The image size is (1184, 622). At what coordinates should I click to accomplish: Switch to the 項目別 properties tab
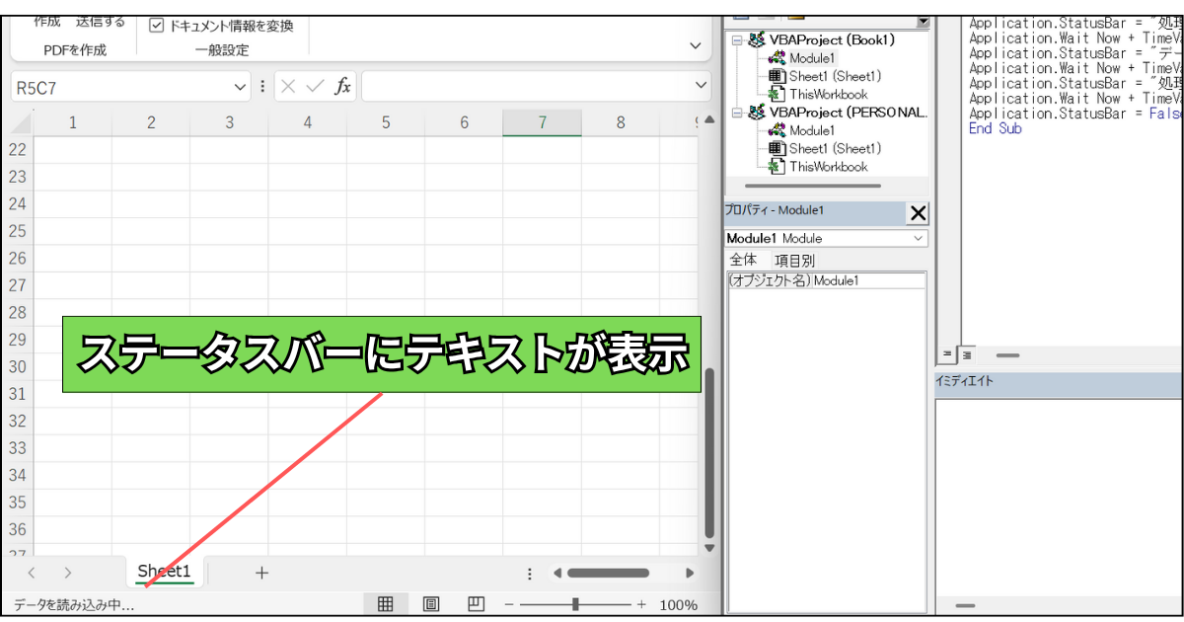(794, 261)
